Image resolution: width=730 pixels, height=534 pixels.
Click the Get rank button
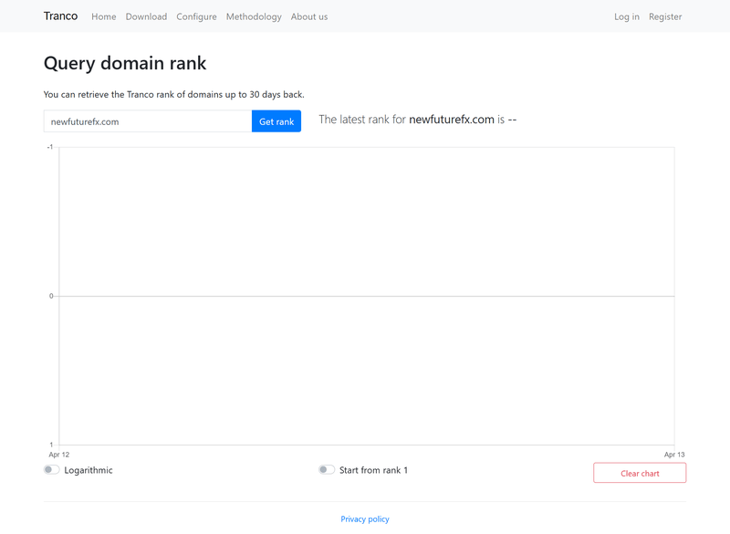click(276, 121)
